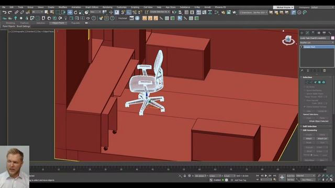
Task: Click the Zoom Extents navigation icon
Action: pyautogui.click(x=327, y=176)
